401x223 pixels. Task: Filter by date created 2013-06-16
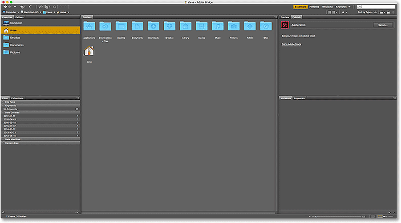(40, 136)
